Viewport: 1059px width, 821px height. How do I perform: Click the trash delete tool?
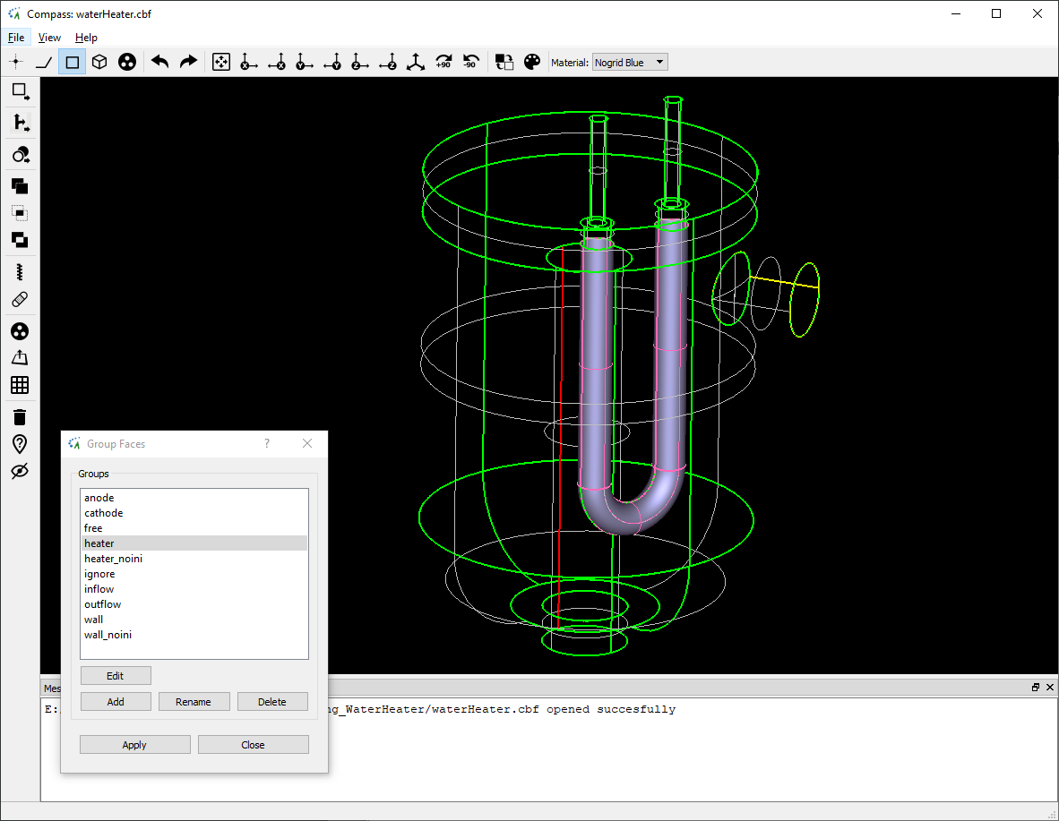(x=20, y=416)
